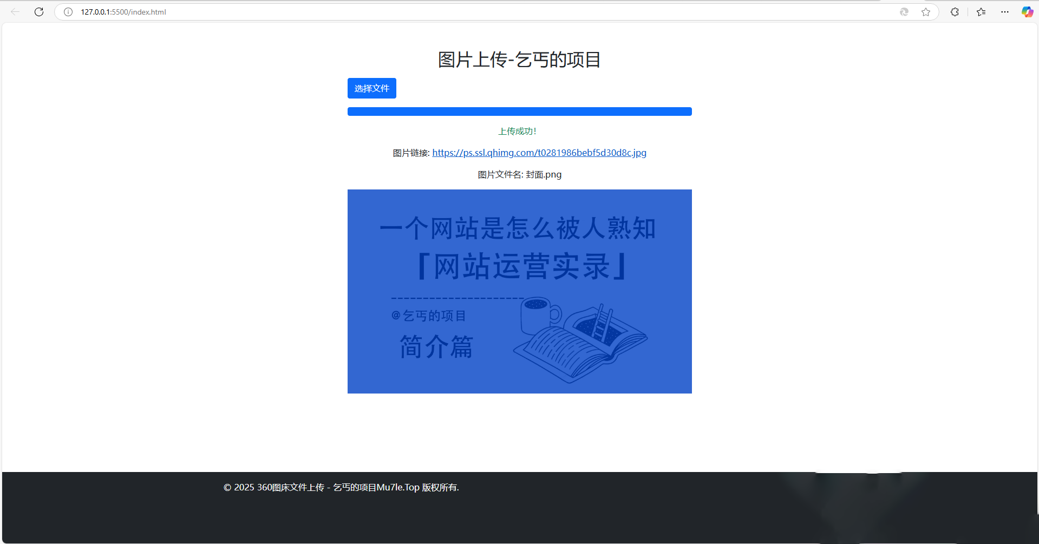This screenshot has width=1039, height=544.
Task: Open the Favorites list panel
Action: coord(981,12)
